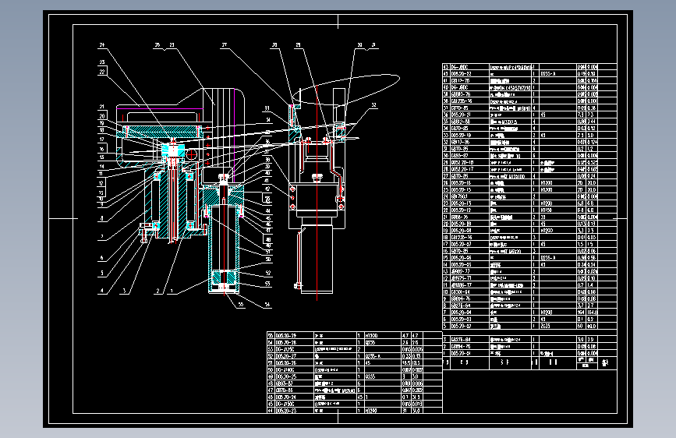Select the "18.5" unit weight in row 51
Viewport: 676px width, 438px height.
pyautogui.click(x=405, y=363)
